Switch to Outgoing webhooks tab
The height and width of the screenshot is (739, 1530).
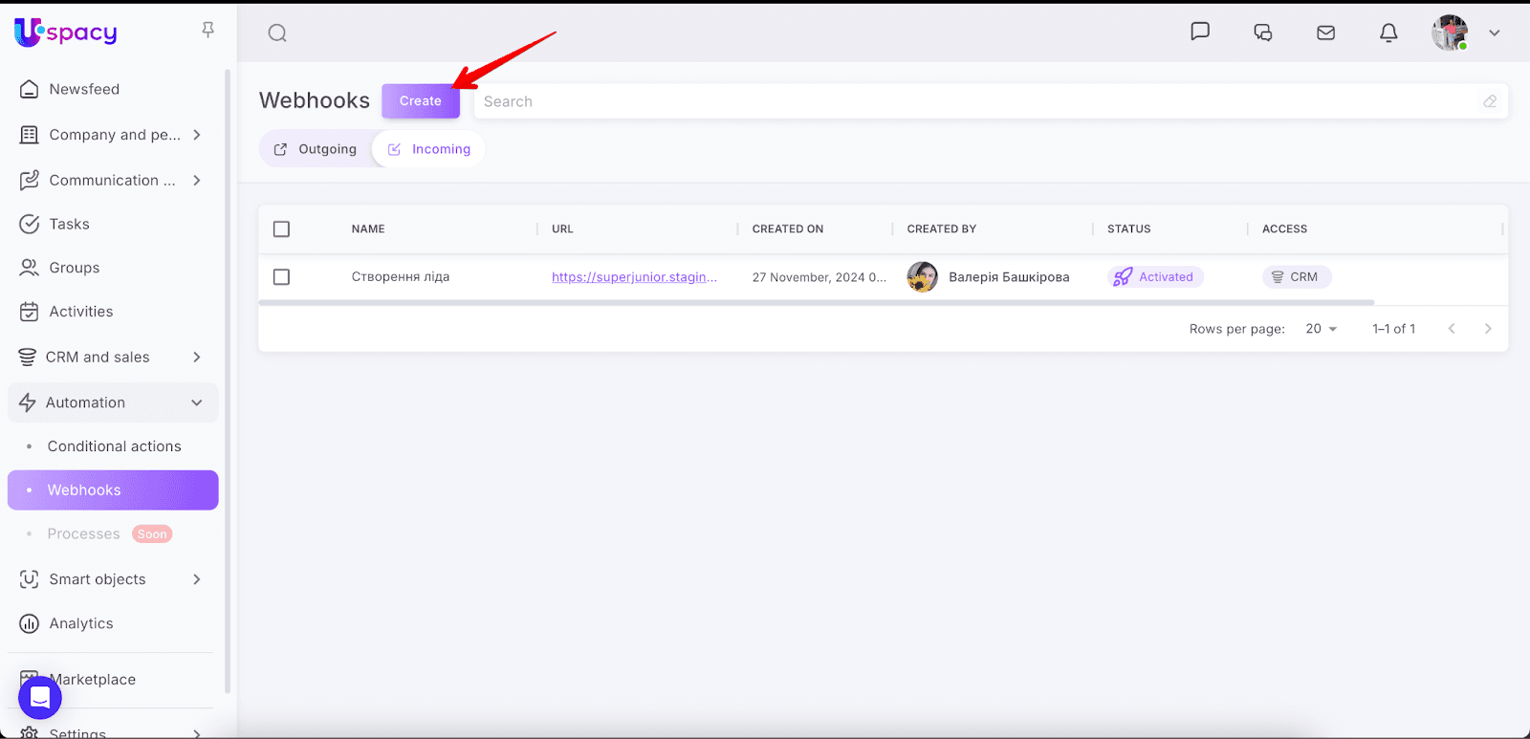(x=316, y=149)
